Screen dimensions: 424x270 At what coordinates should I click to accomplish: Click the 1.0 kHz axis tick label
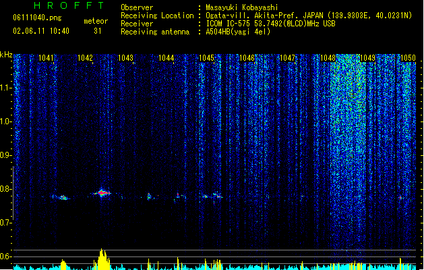5,122
